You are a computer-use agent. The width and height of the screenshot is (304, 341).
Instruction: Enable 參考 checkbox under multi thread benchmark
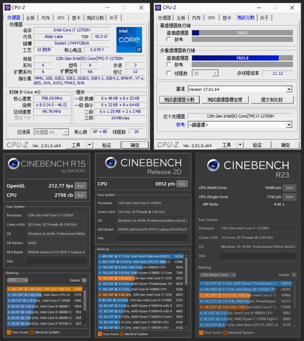(168, 64)
